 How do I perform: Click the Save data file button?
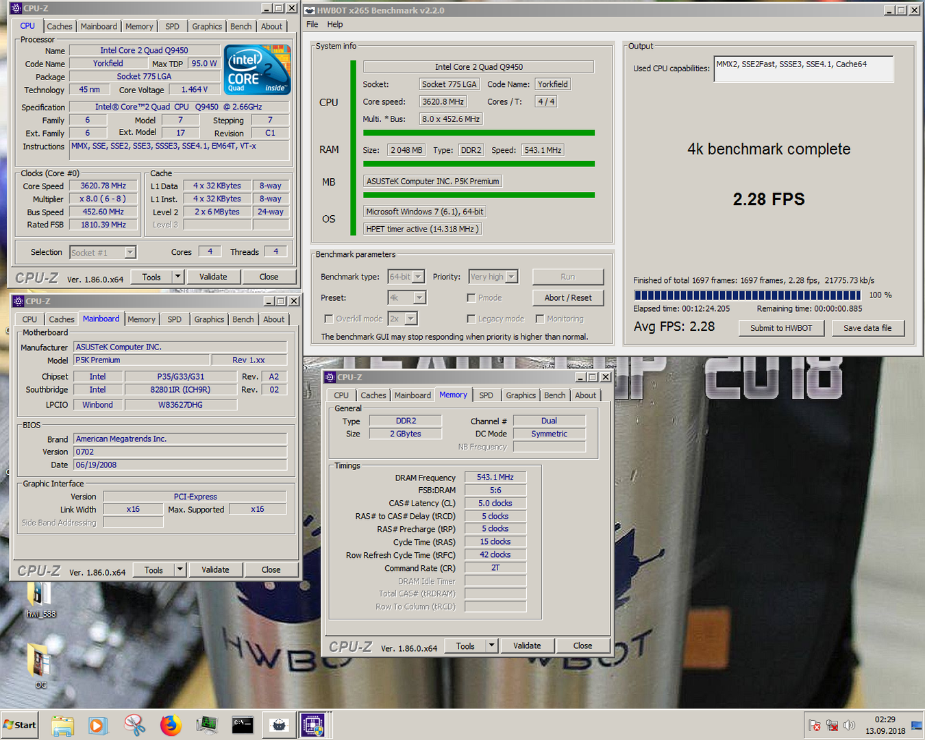(x=867, y=328)
